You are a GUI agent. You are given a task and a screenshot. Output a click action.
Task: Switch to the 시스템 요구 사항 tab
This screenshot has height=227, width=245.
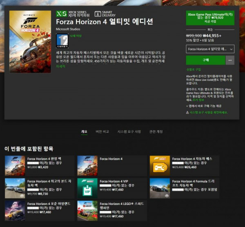coord(129,131)
